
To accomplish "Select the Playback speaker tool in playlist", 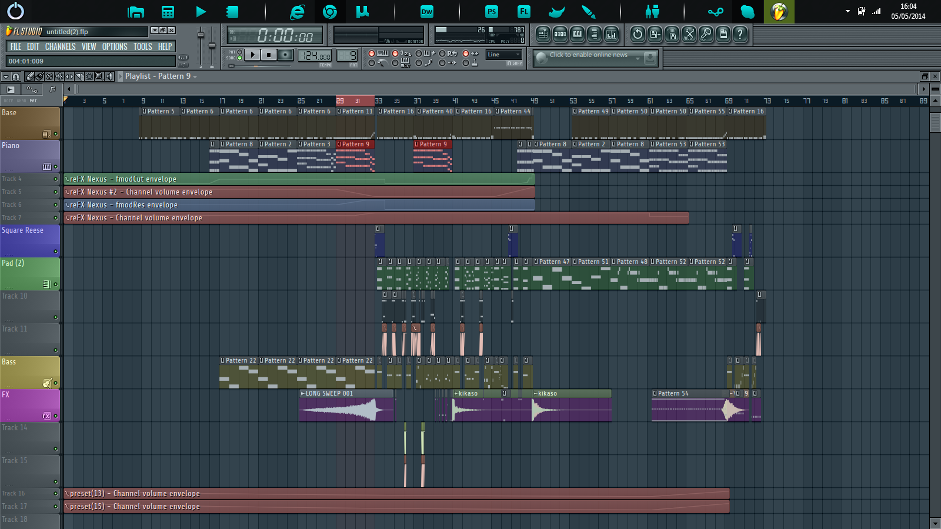I will pos(109,76).
